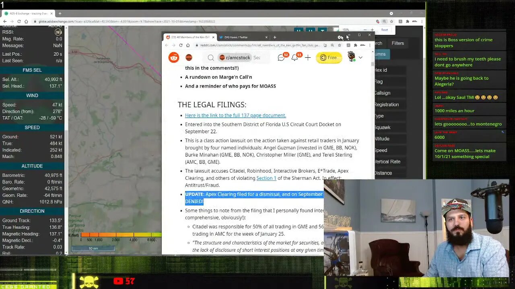
Task: Open Chrome menu in Reddit window
Action: [370, 45]
